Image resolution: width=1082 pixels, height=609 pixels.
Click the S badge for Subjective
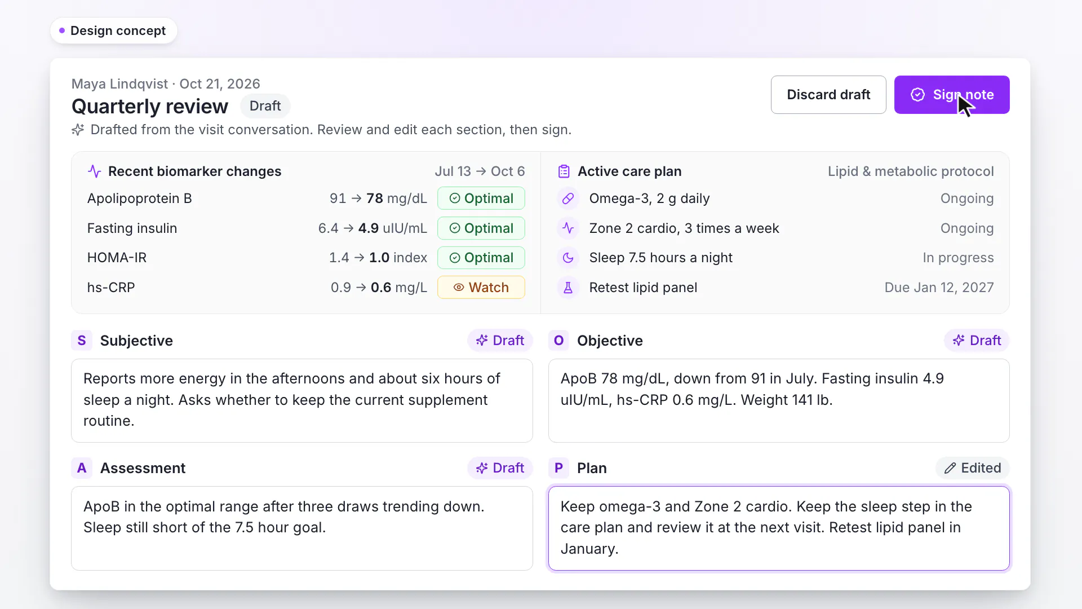click(82, 341)
